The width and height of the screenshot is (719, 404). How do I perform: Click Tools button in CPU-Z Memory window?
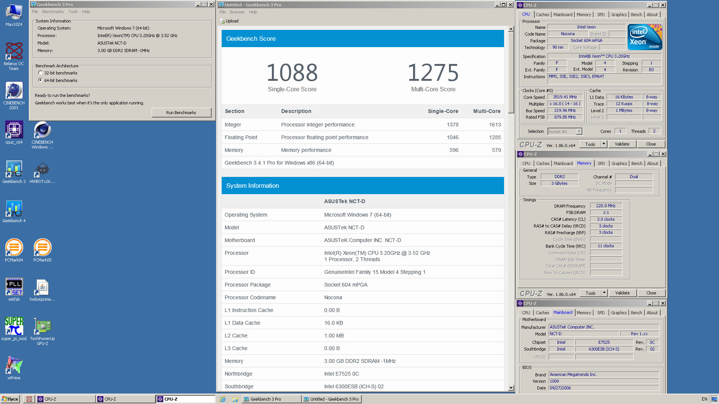pyautogui.click(x=591, y=293)
